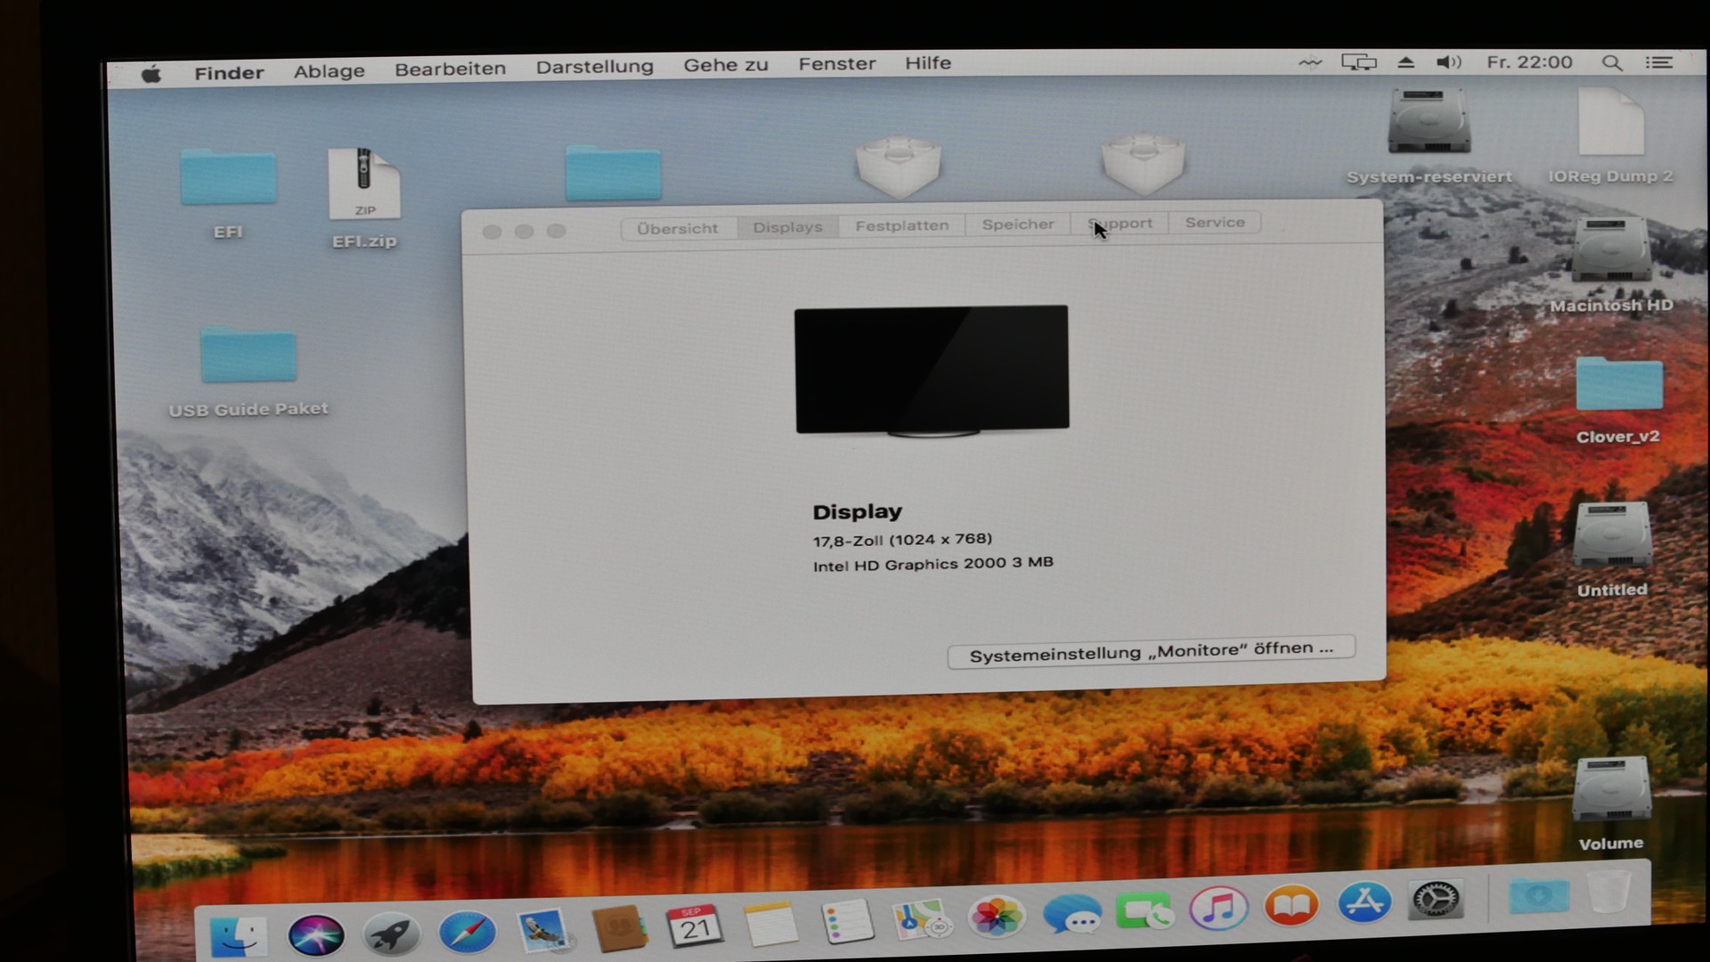The height and width of the screenshot is (962, 1710).
Task: Open System Preferences gear in Dock
Action: click(1435, 900)
